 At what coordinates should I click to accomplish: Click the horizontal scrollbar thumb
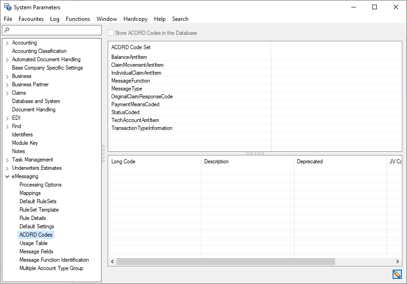point(225,262)
